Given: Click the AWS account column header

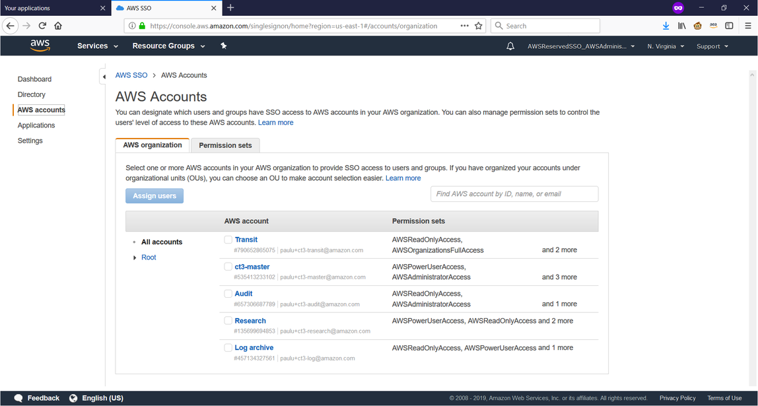Looking at the screenshot, I should [x=246, y=221].
